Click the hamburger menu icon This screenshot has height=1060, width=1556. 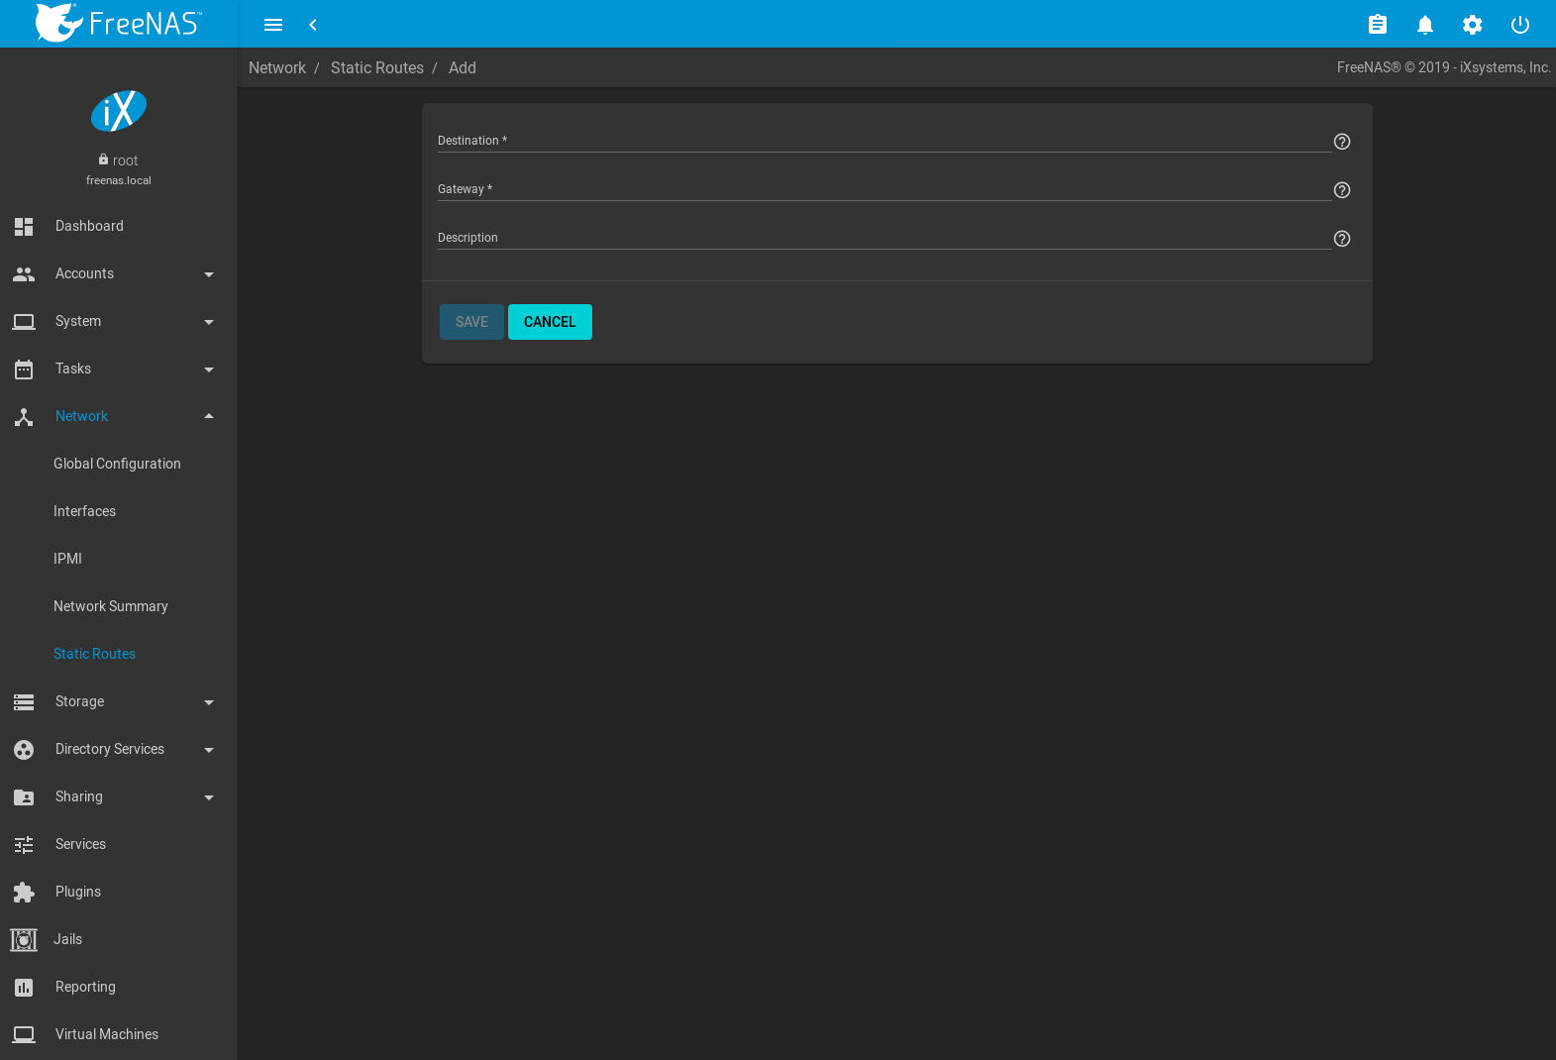click(x=273, y=25)
